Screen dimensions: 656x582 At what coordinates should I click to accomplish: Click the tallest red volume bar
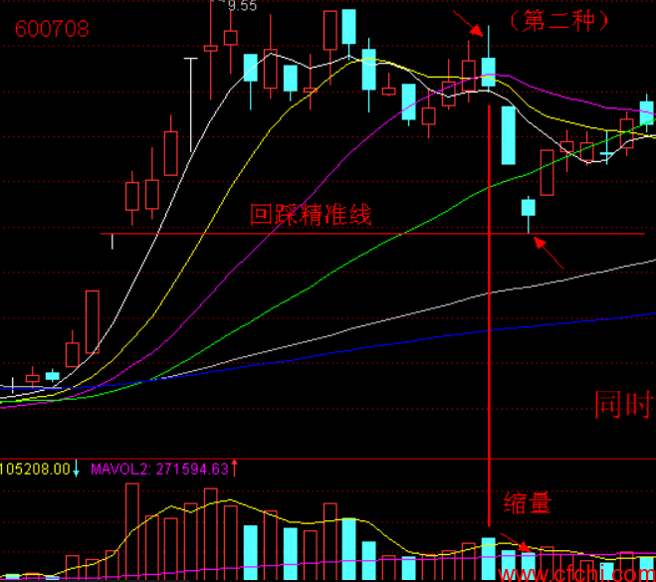coord(132,531)
